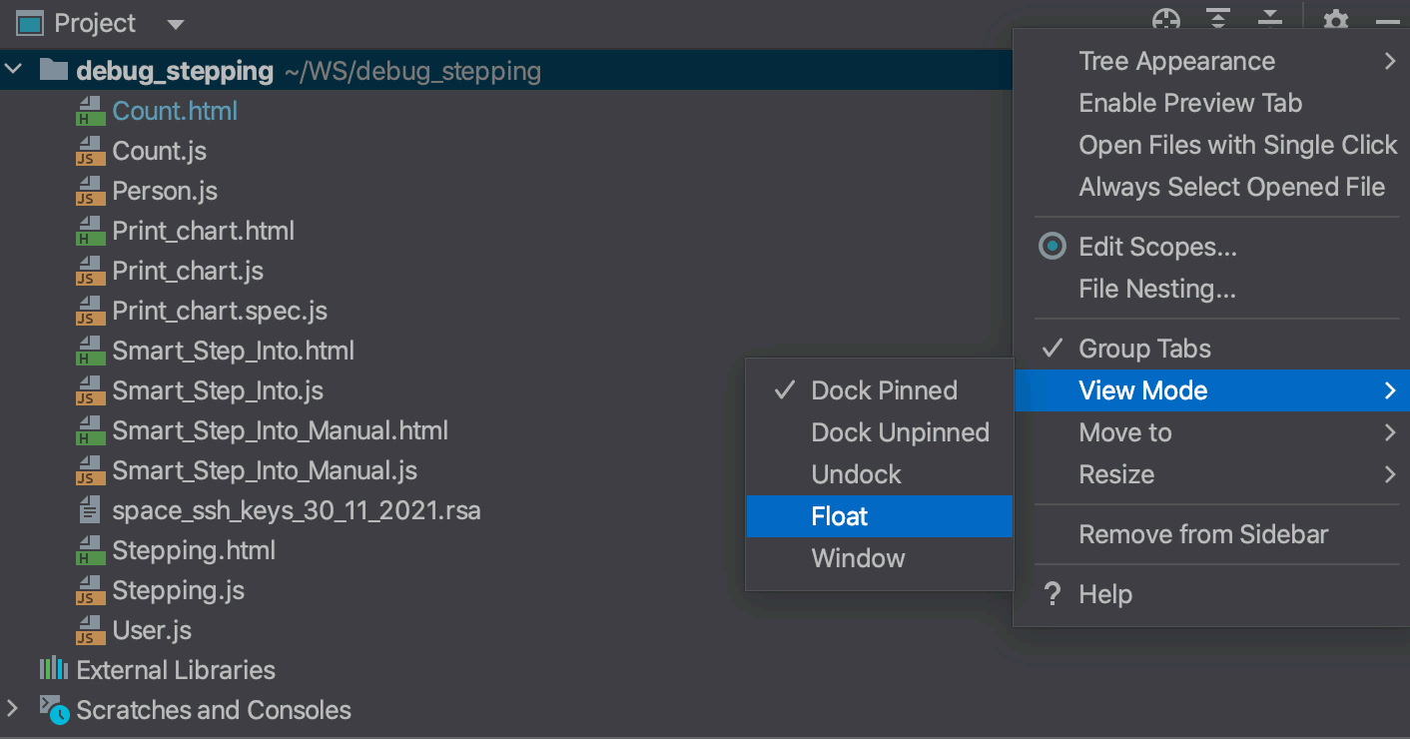The width and height of the screenshot is (1410, 739).
Task: Click the Expand All toolbar icon
Action: 1217,19
